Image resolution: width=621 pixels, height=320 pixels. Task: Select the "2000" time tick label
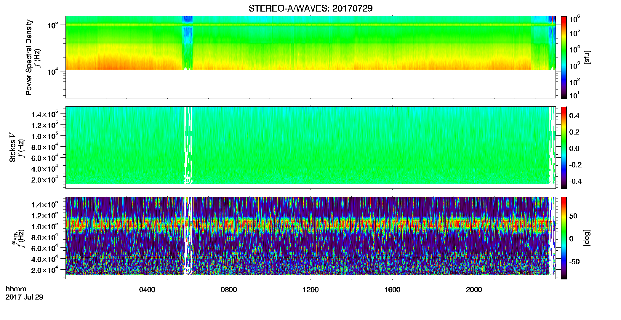[x=474, y=290]
